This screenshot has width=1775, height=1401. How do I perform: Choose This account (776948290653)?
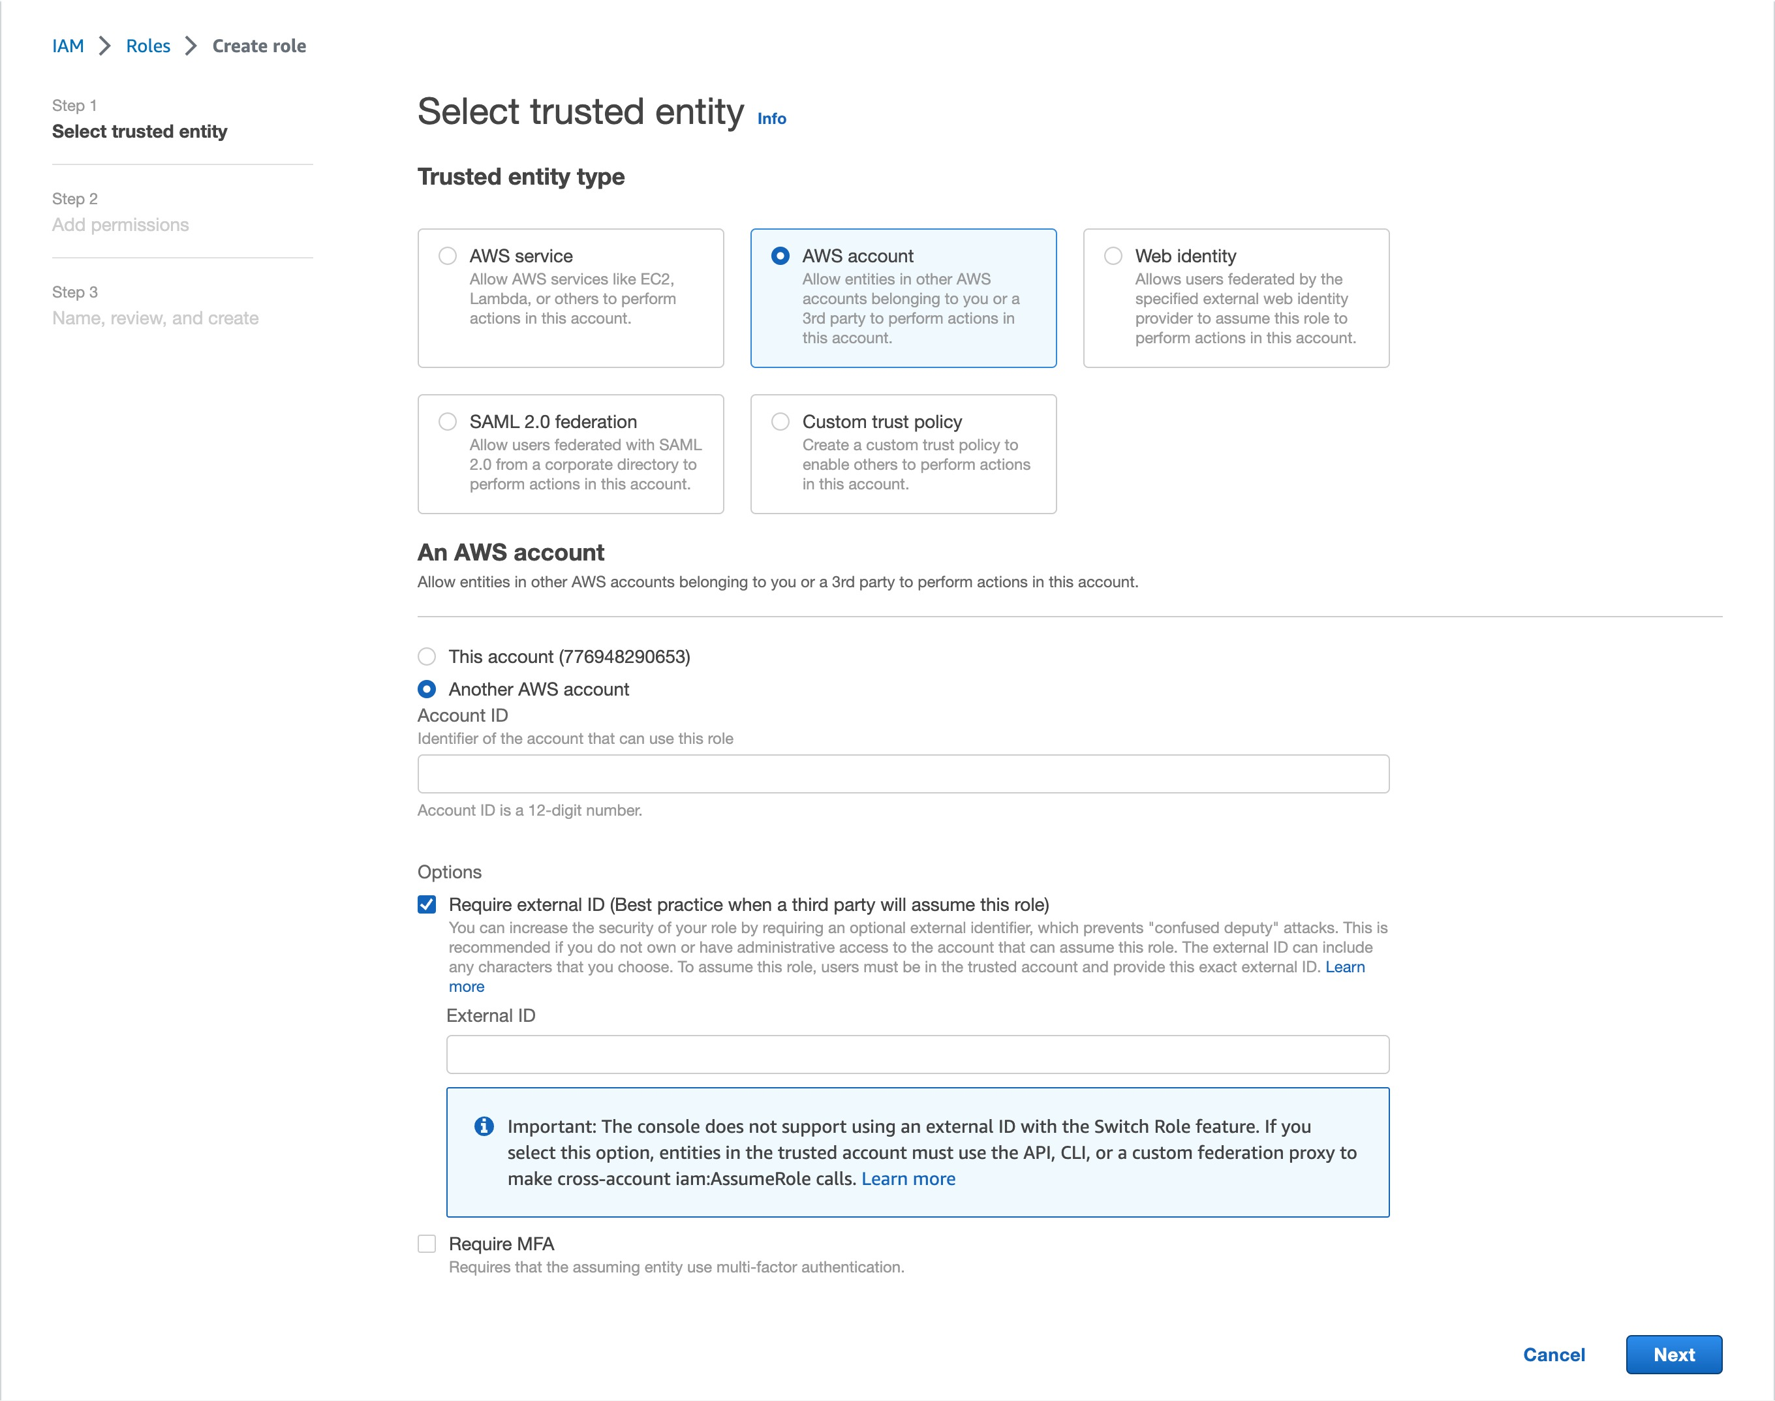click(x=427, y=656)
